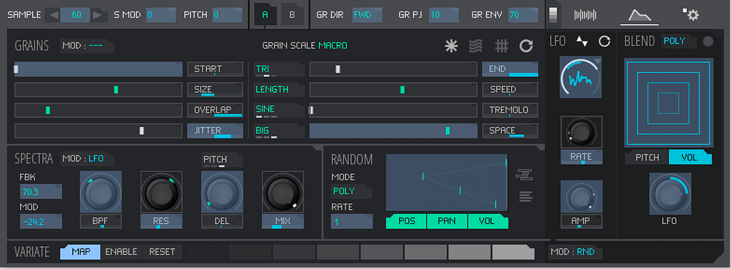Select the TREMOLO parameter label

[510, 111]
